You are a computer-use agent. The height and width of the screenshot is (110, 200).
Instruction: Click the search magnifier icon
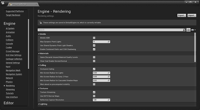coord(184,30)
